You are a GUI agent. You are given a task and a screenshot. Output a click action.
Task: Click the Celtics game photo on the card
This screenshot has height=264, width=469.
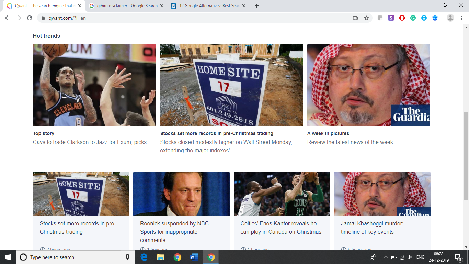[x=282, y=194]
